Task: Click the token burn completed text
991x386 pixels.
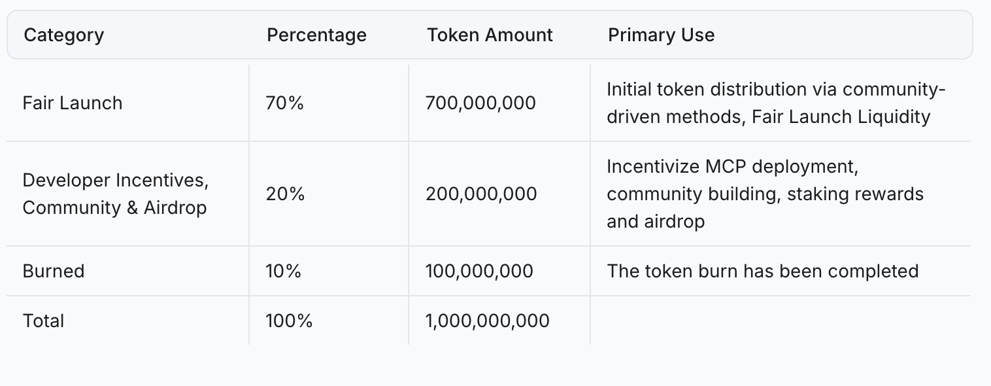Action: click(762, 271)
